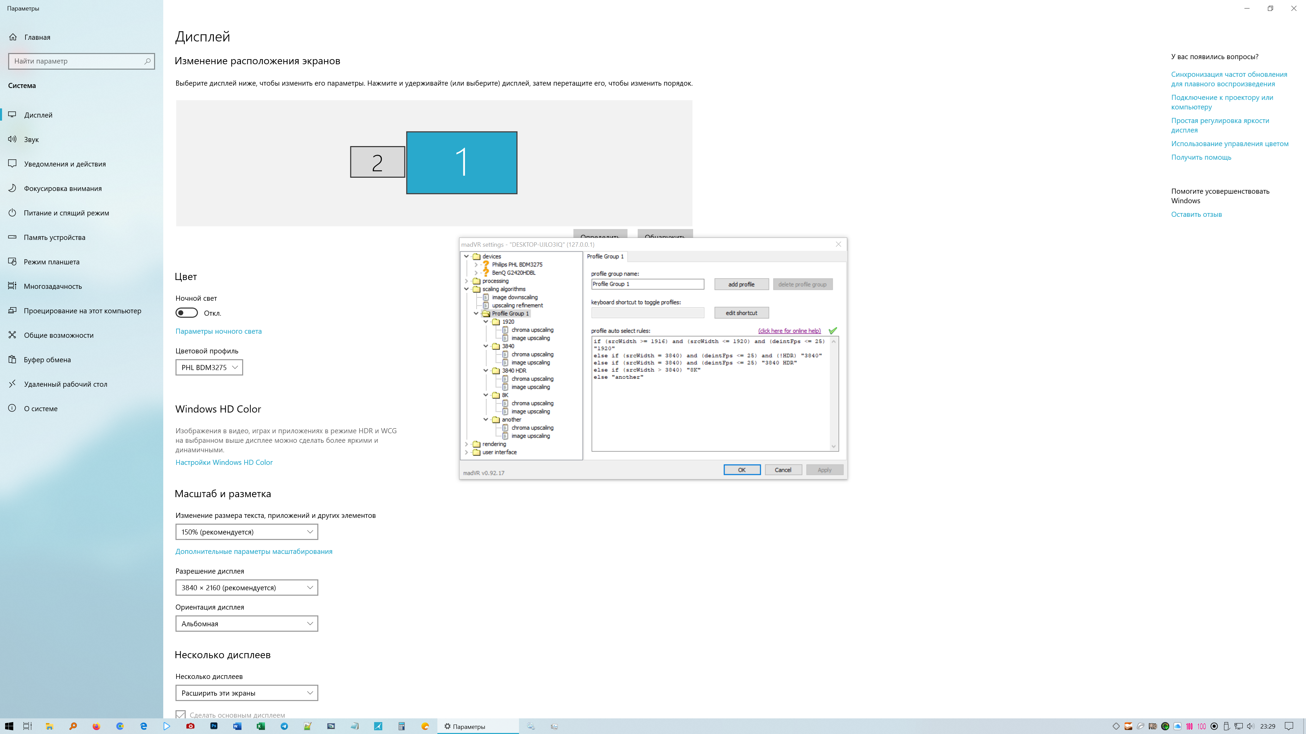Toggle the Night light switch
The width and height of the screenshot is (1306, 734).
point(187,313)
